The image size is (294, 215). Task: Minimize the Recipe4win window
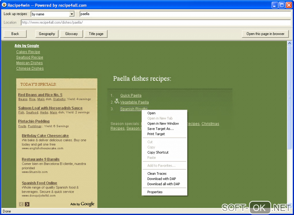pos(275,5)
